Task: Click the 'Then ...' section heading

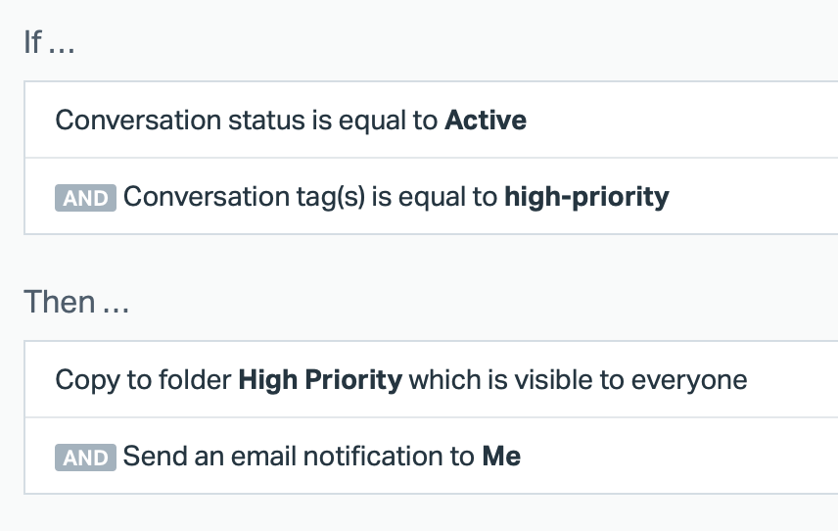Action: click(76, 302)
